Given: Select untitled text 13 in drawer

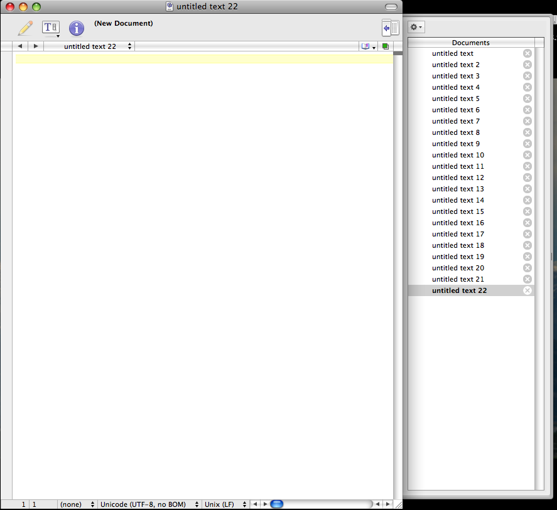Looking at the screenshot, I should [471, 189].
